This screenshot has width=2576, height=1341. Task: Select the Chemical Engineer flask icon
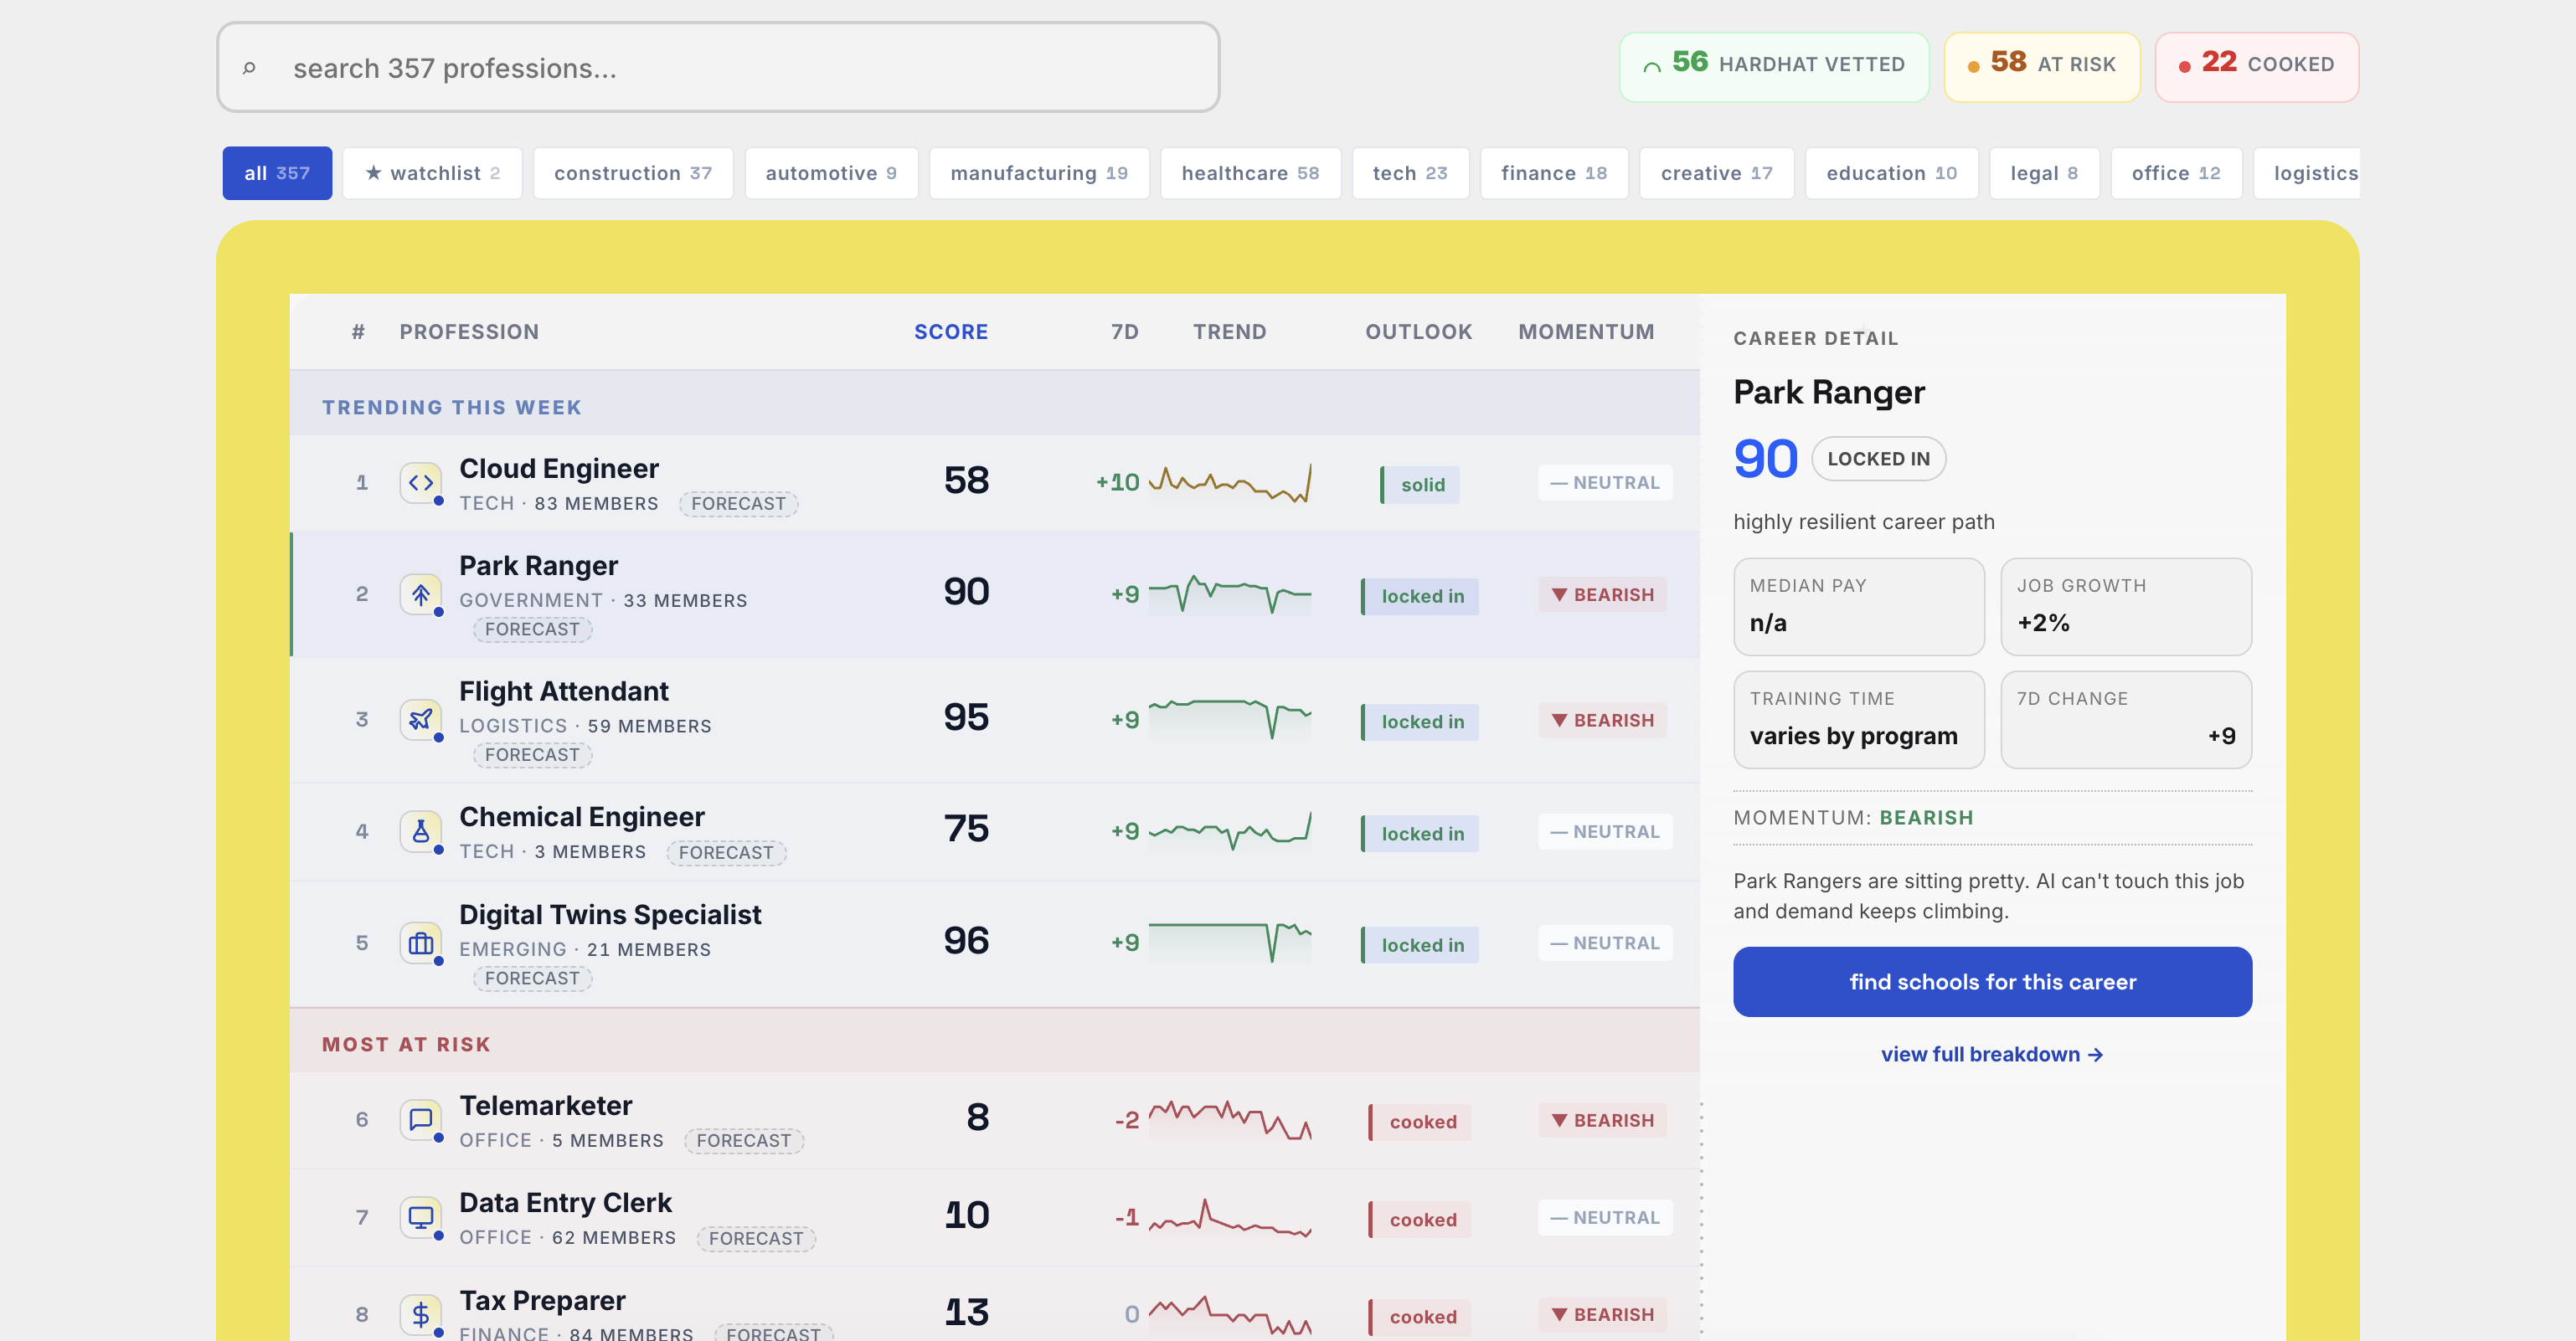(421, 830)
